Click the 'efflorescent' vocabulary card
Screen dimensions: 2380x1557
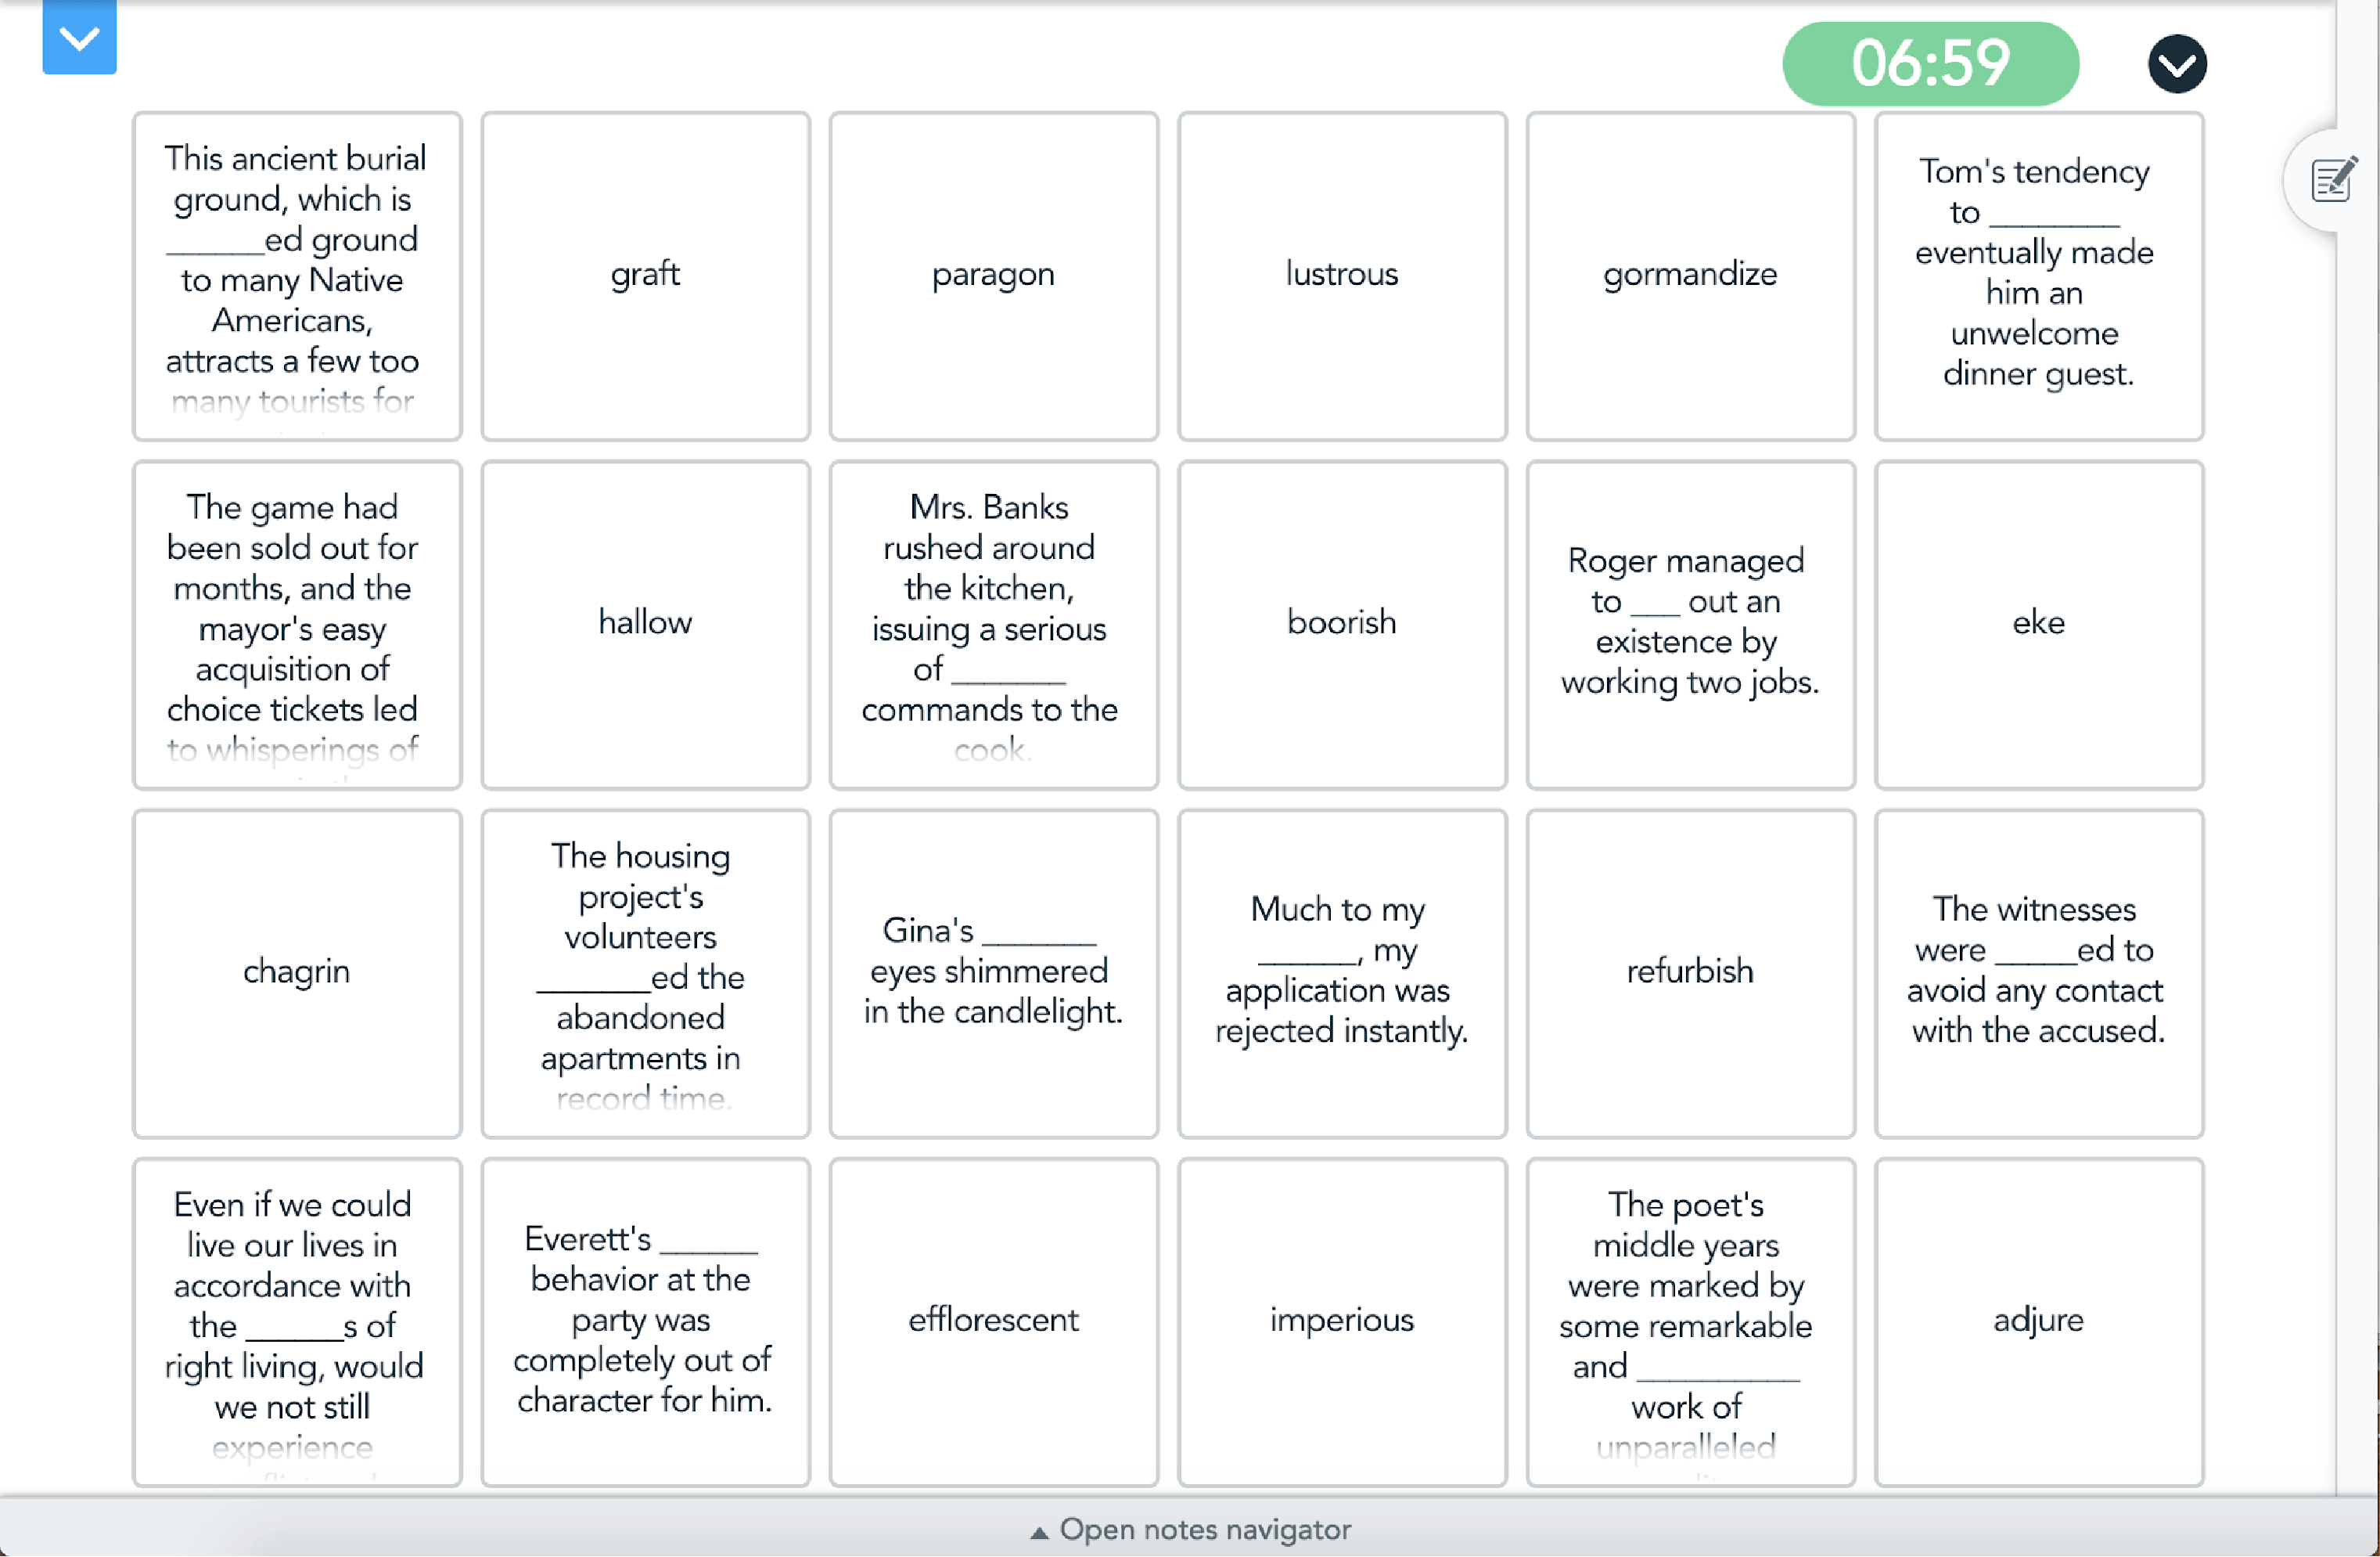993,1317
